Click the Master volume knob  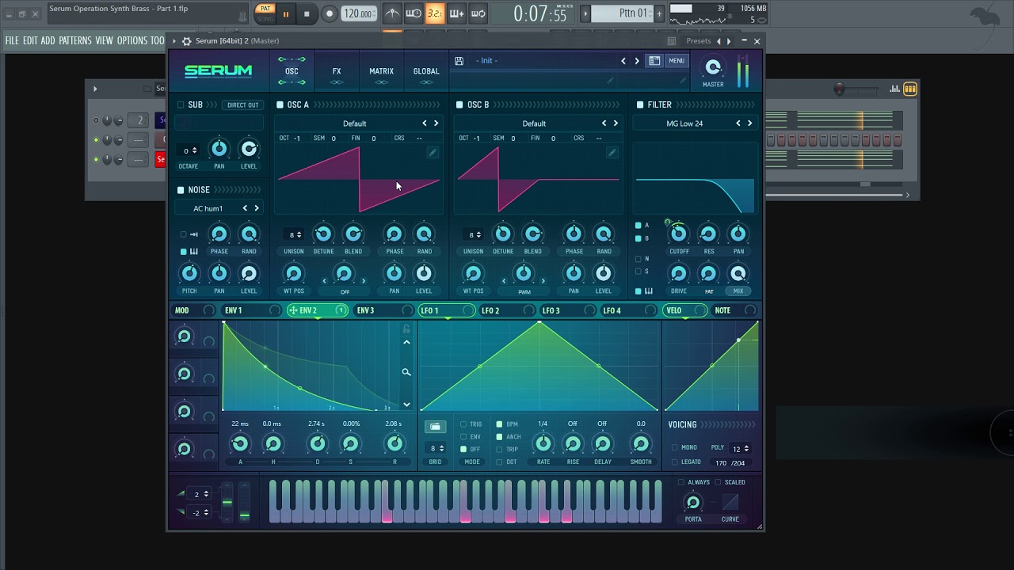[x=713, y=67]
